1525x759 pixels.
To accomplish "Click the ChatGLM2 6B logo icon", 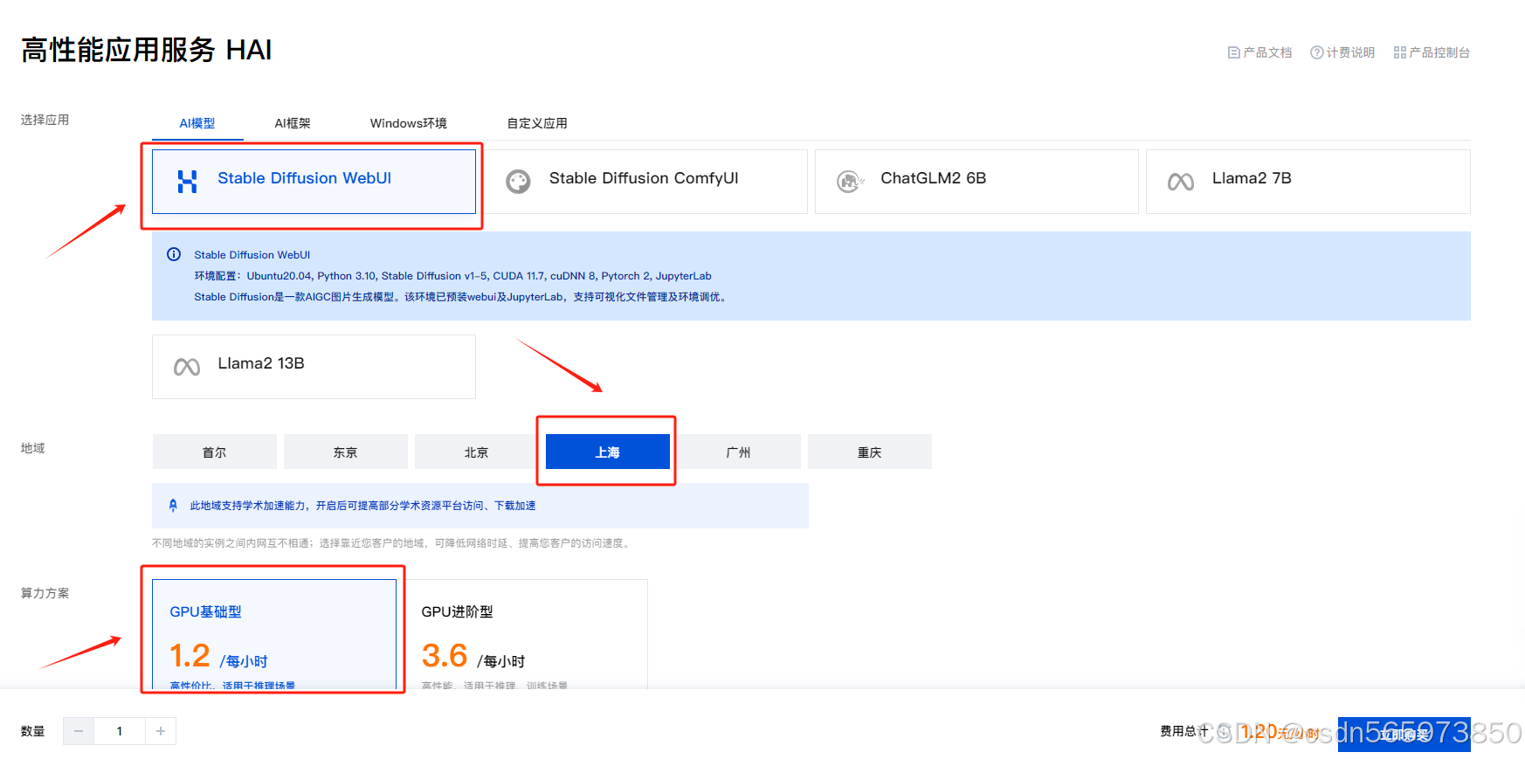I will point(850,182).
